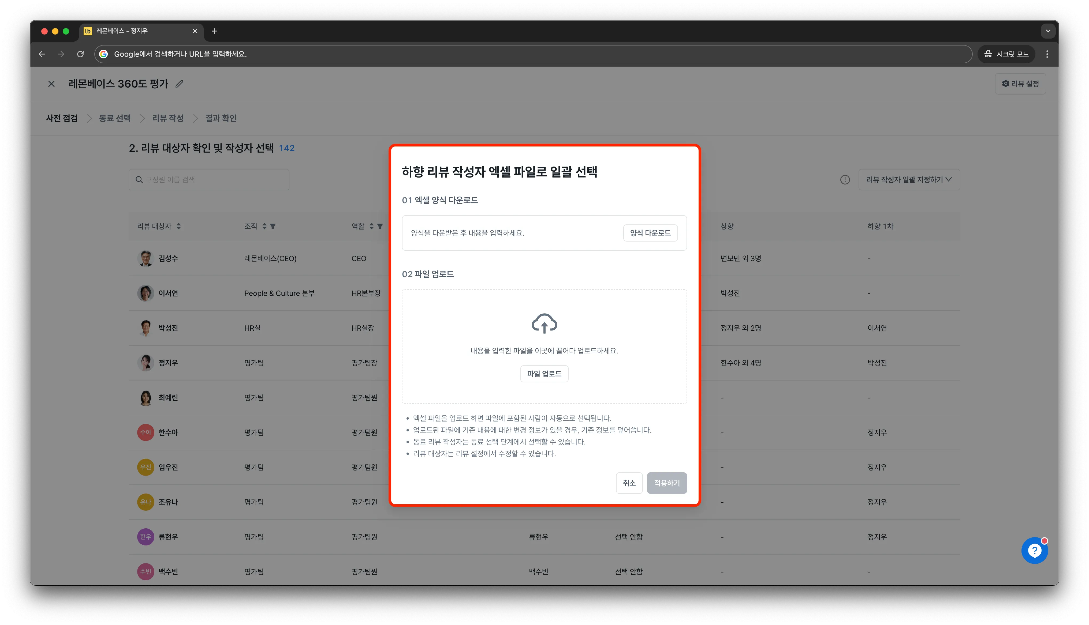The image size is (1089, 625).
Task: Click the pencil edit icon beside the title
Action: pos(179,84)
